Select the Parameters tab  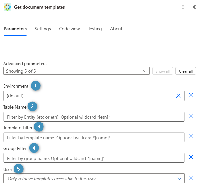coord(15,29)
